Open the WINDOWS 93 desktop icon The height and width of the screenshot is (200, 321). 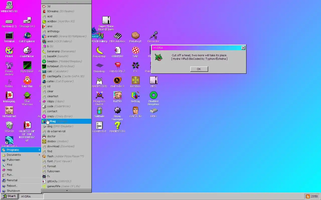9,7
